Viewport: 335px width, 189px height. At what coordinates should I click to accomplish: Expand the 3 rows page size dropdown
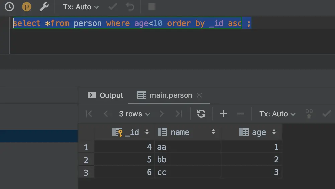135,114
